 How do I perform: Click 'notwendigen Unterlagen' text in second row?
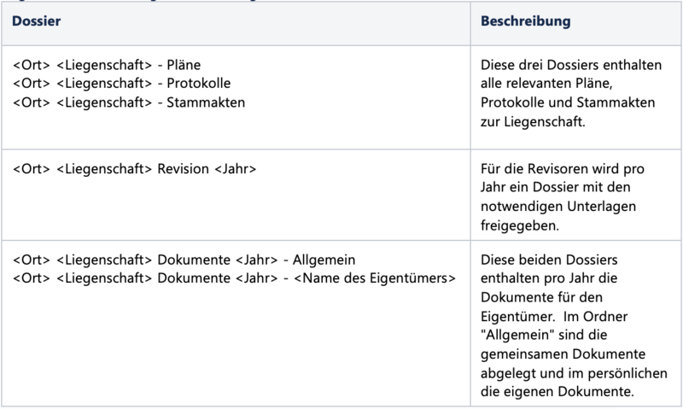click(x=558, y=206)
